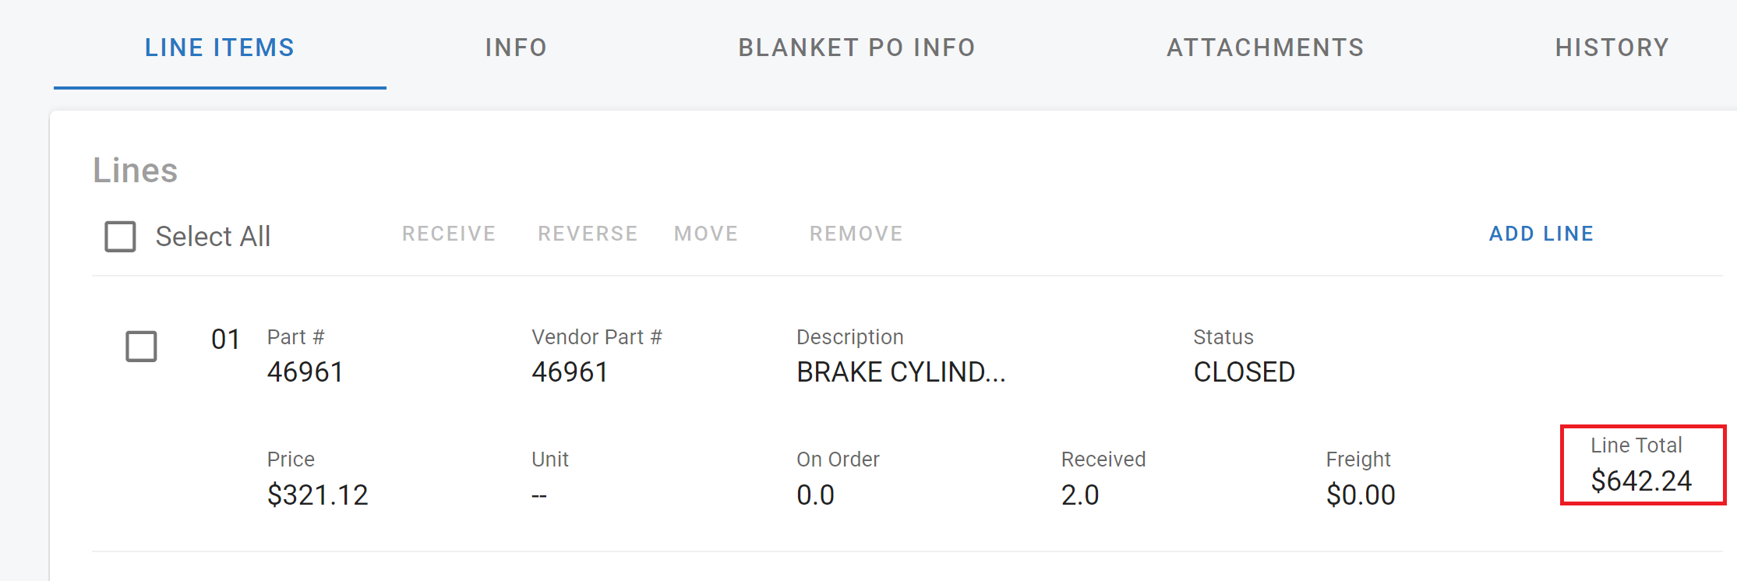
Task: Open the BLANKET PO INFO tab
Action: 856,48
